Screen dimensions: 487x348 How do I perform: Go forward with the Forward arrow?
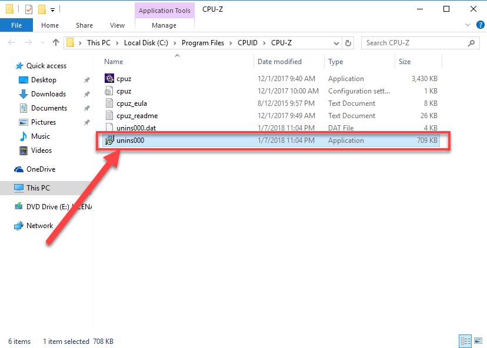(x=28, y=42)
